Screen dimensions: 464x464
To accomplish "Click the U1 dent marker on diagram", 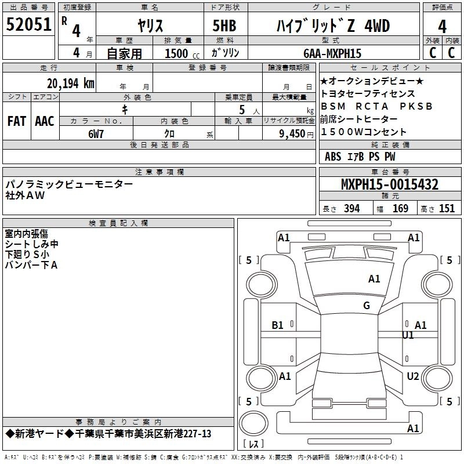I will click(408, 335).
